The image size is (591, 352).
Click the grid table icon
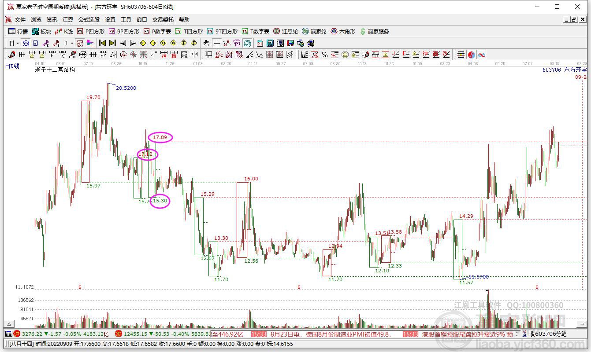pyautogui.click(x=461, y=55)
